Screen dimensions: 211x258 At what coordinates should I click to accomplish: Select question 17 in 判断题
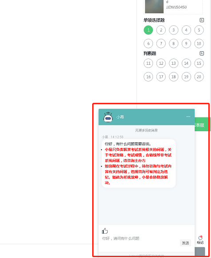(x=161, y=77)
